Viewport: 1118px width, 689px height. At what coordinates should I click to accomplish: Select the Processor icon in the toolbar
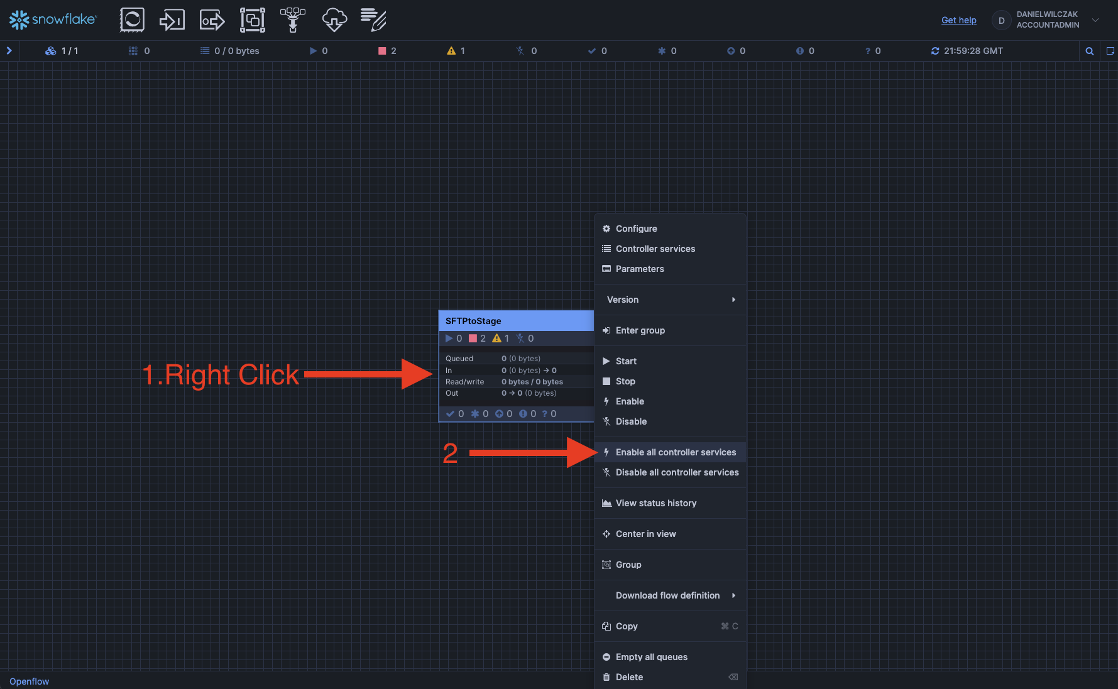132,20
